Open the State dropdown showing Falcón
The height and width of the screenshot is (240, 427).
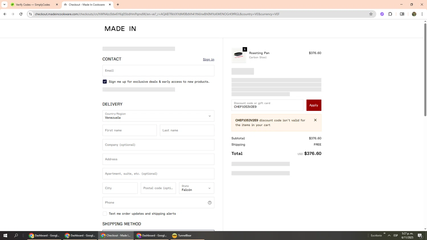197,188
